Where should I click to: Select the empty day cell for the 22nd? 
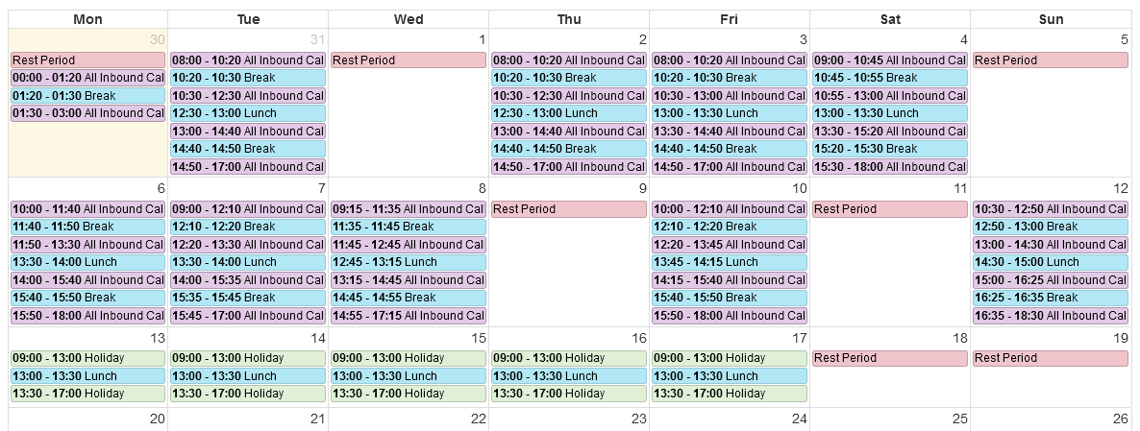[409, 419]
